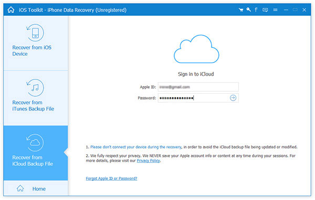315x200 pixels.
Task: Click the home icon in title bar
Action: 11,9
